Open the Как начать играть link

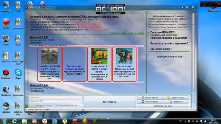(161, 49)
